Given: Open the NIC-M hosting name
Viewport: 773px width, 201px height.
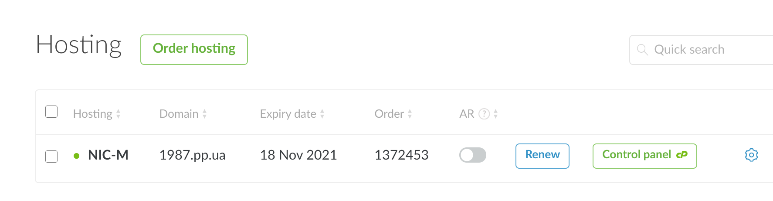Looking at the screenshot, I should click(x=108, y=155).
